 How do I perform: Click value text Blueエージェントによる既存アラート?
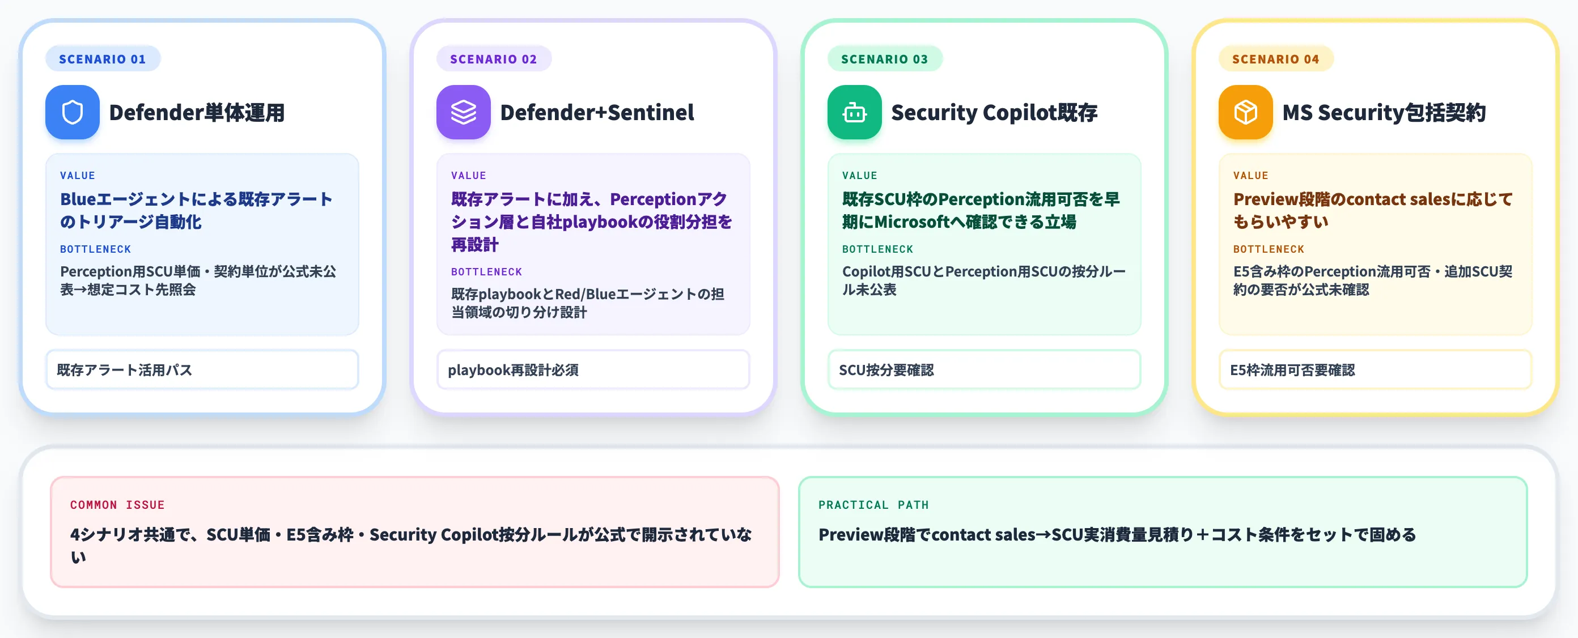[x=196, y=199]
